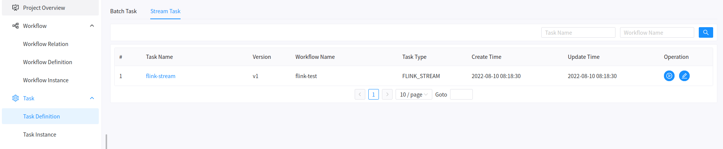Open the flink-stream task link

coord(160,76)
